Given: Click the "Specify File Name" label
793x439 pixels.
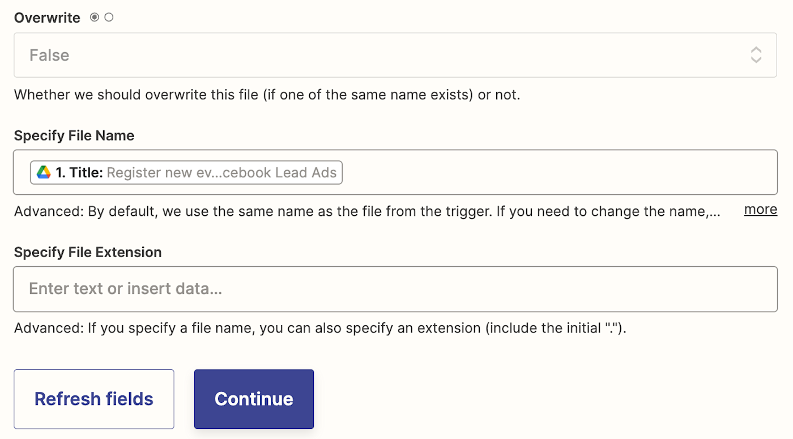Looking at the screenshot, I should pyautogui.click(x=74, y=136).
